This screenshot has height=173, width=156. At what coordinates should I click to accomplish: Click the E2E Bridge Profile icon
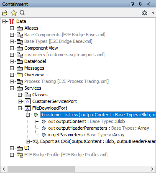20,155
